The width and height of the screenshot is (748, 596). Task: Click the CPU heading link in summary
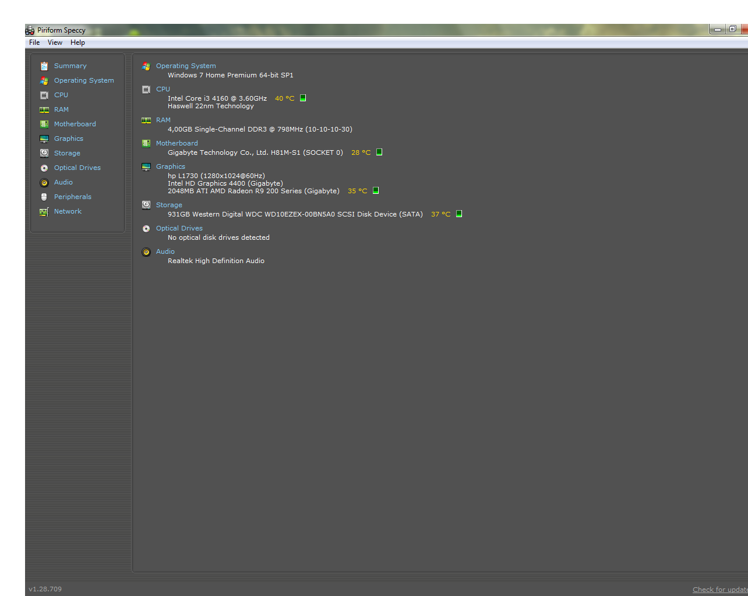[x=163, y=89]
